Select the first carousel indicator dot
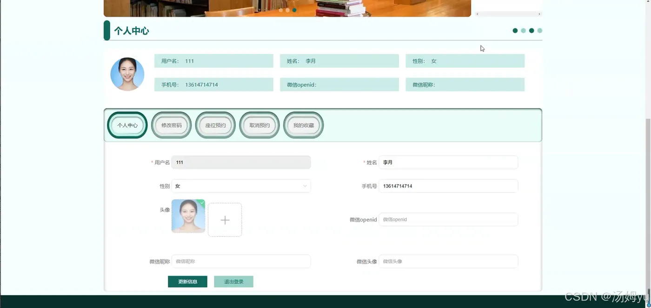Screen dimensions: 651x308 [x=281, y=10]
